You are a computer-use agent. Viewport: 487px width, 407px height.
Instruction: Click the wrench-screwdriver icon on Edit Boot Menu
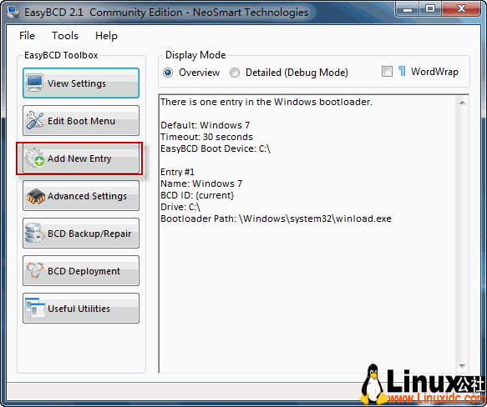[35, 120]
